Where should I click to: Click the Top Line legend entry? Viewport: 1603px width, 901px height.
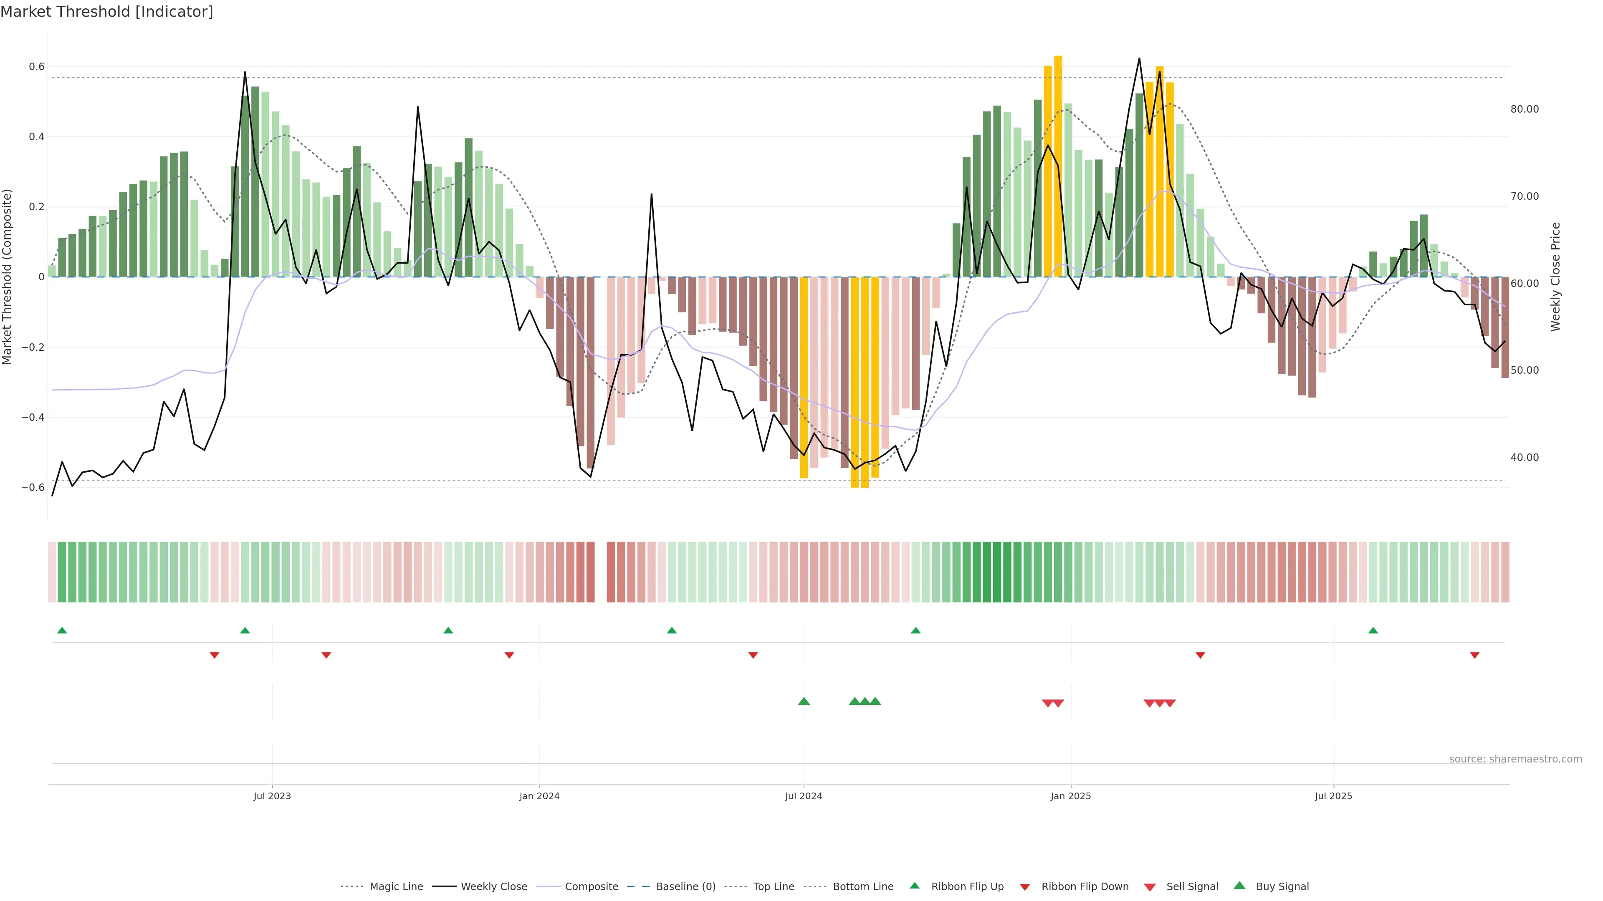tap(774, 886)
